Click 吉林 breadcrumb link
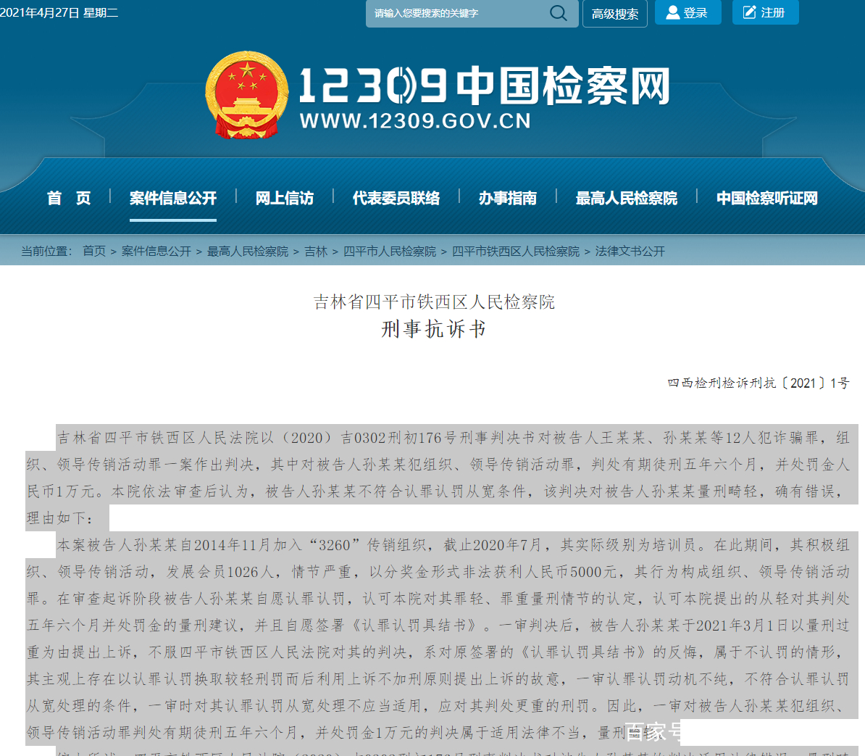Screen dimensions: 865x756 click(316, 251)
